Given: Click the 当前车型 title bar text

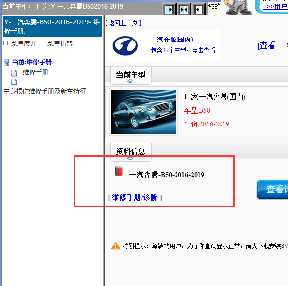Looking at the screenshot, I should click(x=63, y=7).
